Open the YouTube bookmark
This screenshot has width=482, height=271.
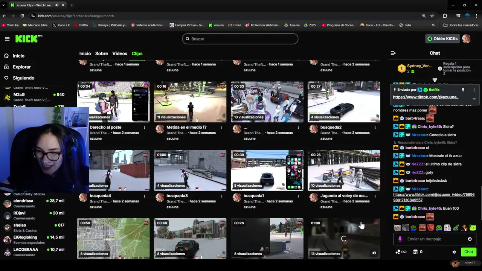click(10, 25)
